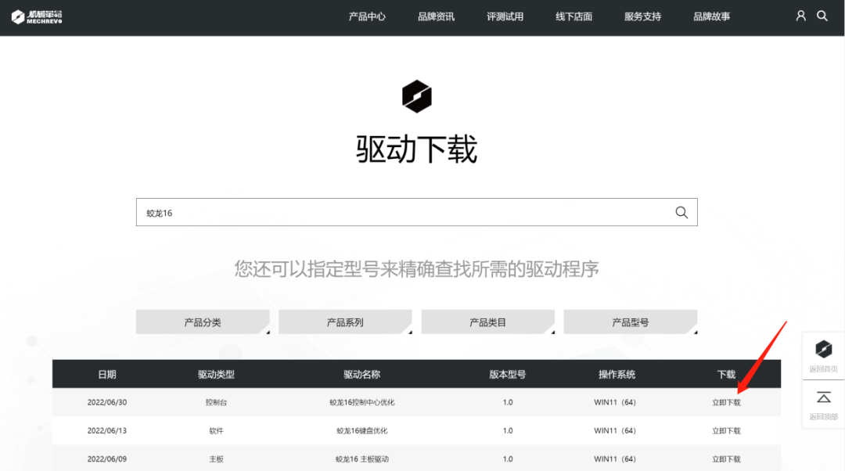Image resolution: width=845 pixels, height=471 pixels.
Task: Open the 产品系列 dropdown
Action: pos(345,322)
